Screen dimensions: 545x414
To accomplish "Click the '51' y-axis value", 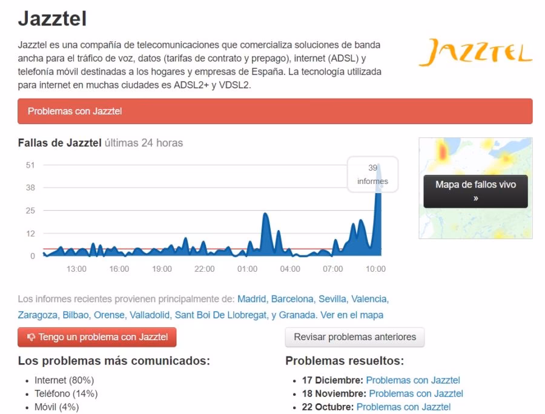I will click(30, 165).
